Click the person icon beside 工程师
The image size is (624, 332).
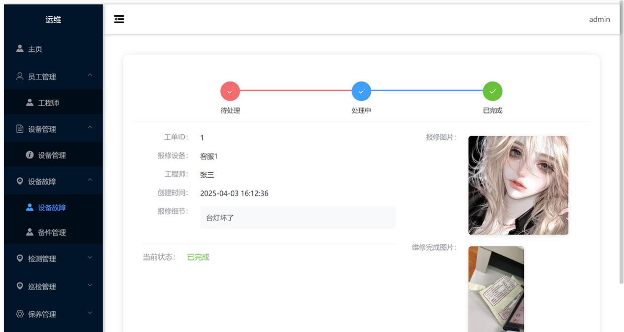(30, 103)
